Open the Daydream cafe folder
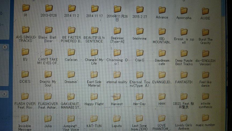The image size is (232, 131). click(162, 53)
